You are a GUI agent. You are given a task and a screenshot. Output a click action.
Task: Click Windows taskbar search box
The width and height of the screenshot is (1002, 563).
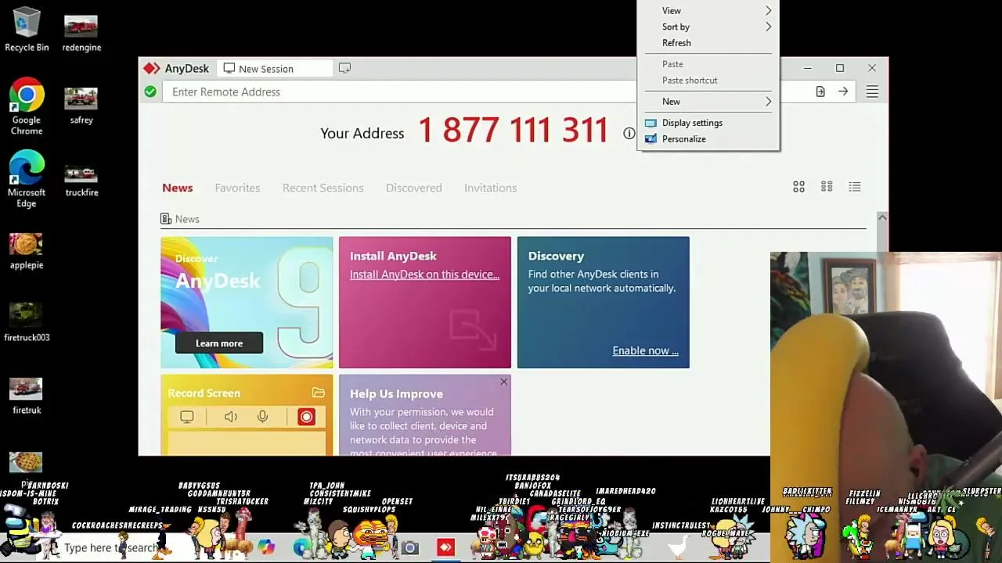[110, 548]
